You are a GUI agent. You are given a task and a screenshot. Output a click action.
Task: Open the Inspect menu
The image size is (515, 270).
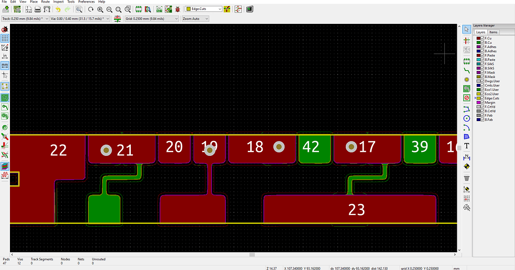(x=58, y=1)
